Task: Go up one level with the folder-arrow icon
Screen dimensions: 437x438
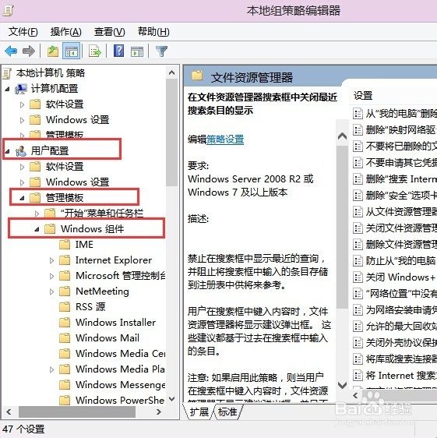Action: pyautogui.click(x=53, y=51)
